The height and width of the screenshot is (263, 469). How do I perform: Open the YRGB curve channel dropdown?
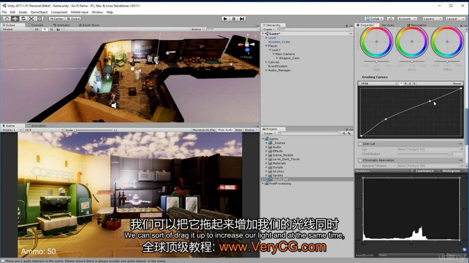(378, 84)
